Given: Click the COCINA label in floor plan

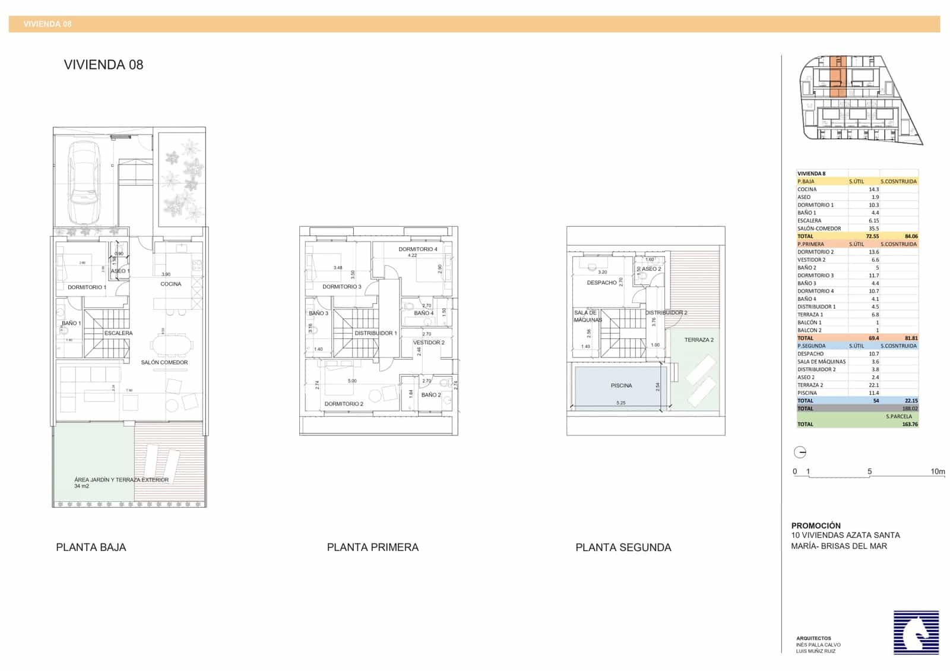Looking at the screenshot, I should tap(171, 284).
